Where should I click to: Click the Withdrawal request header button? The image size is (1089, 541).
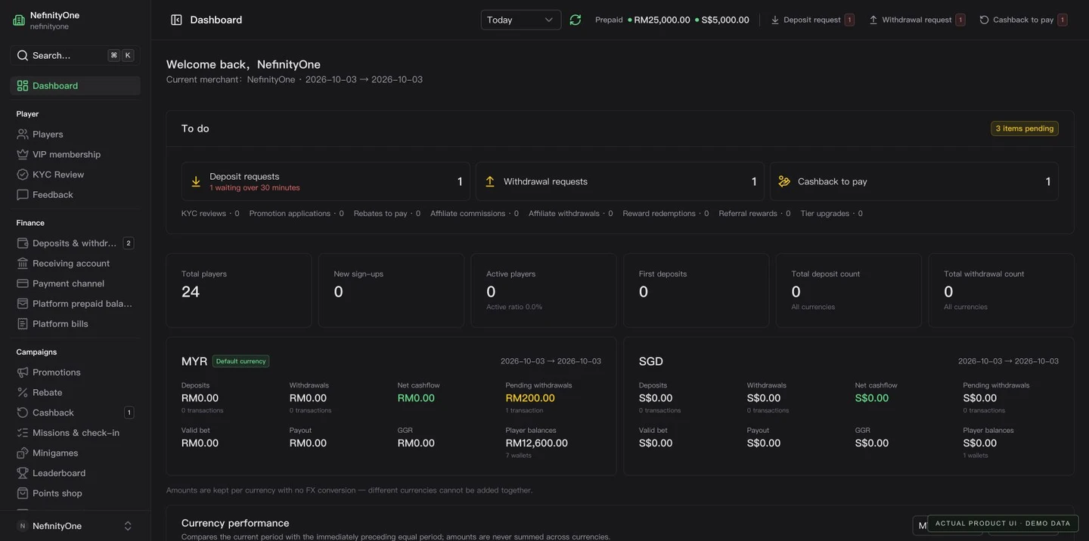point(917,20)
